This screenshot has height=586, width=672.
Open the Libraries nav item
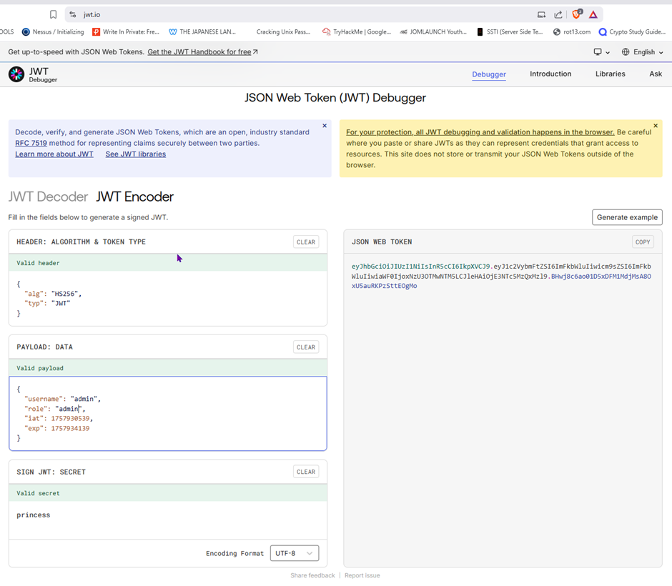coord(610,74)
